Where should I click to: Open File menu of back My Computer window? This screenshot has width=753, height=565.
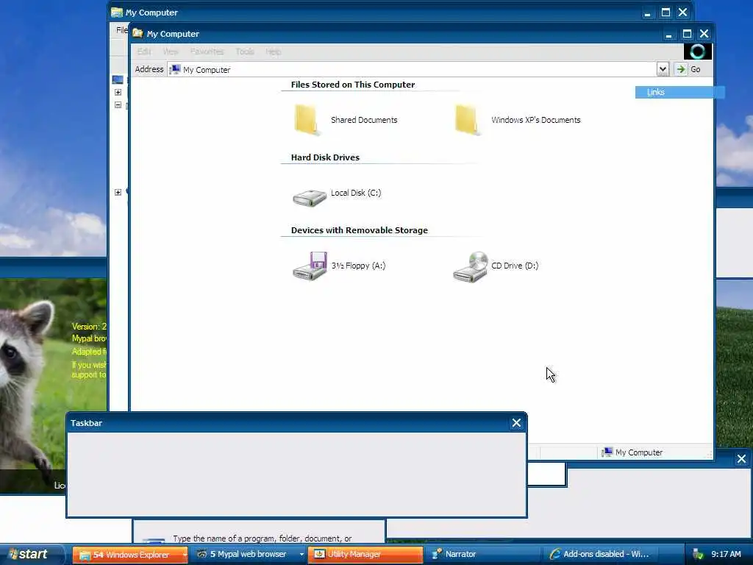click(x=121, y=29)
